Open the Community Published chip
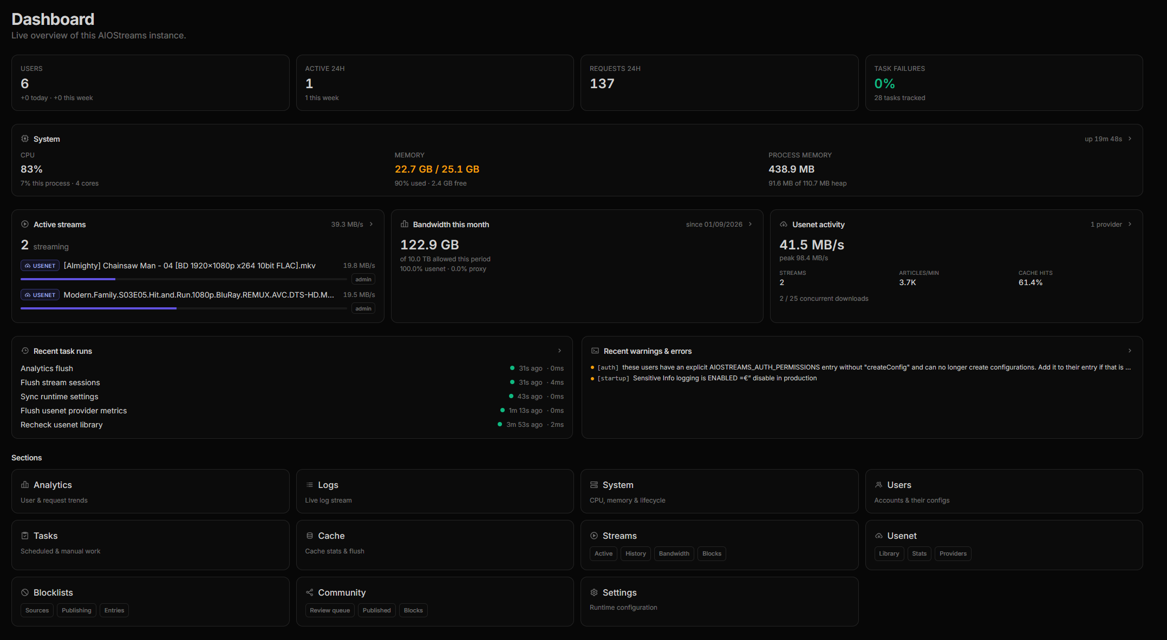This screenshot has width=1167, height=640. [x=377, y=610]
